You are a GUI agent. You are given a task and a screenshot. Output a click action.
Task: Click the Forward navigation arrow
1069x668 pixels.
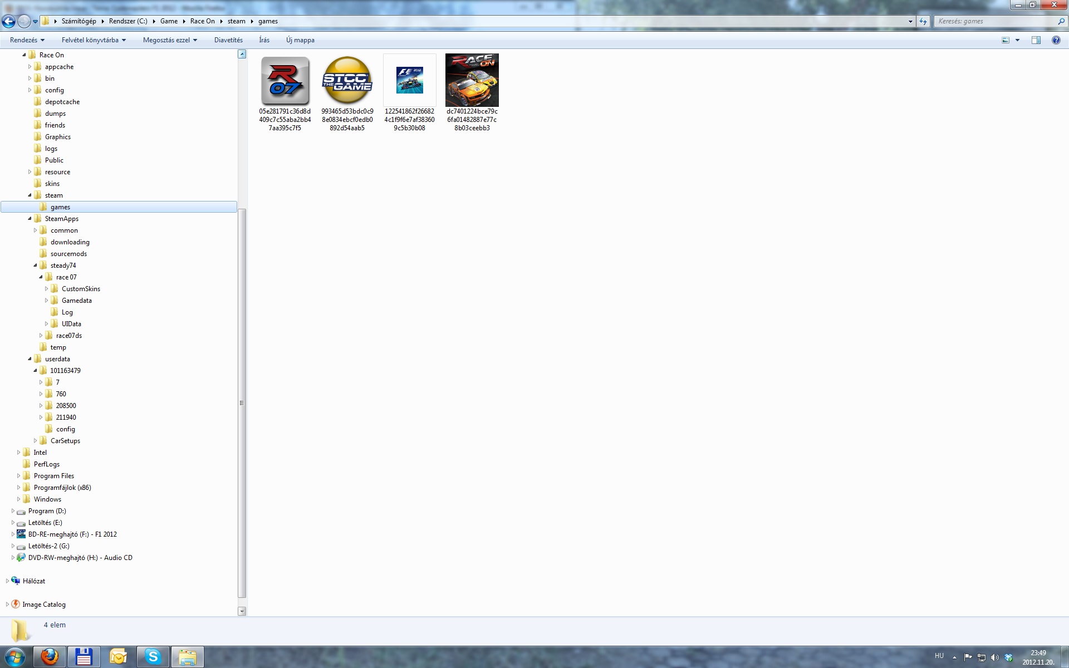[x=24, y=21]
